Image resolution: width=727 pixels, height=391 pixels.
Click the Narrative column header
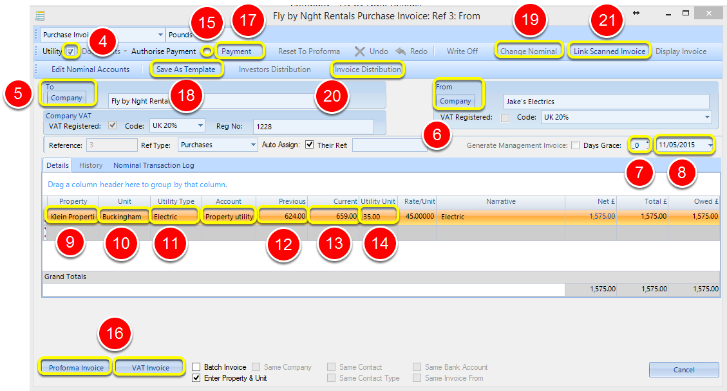[501, 201]
